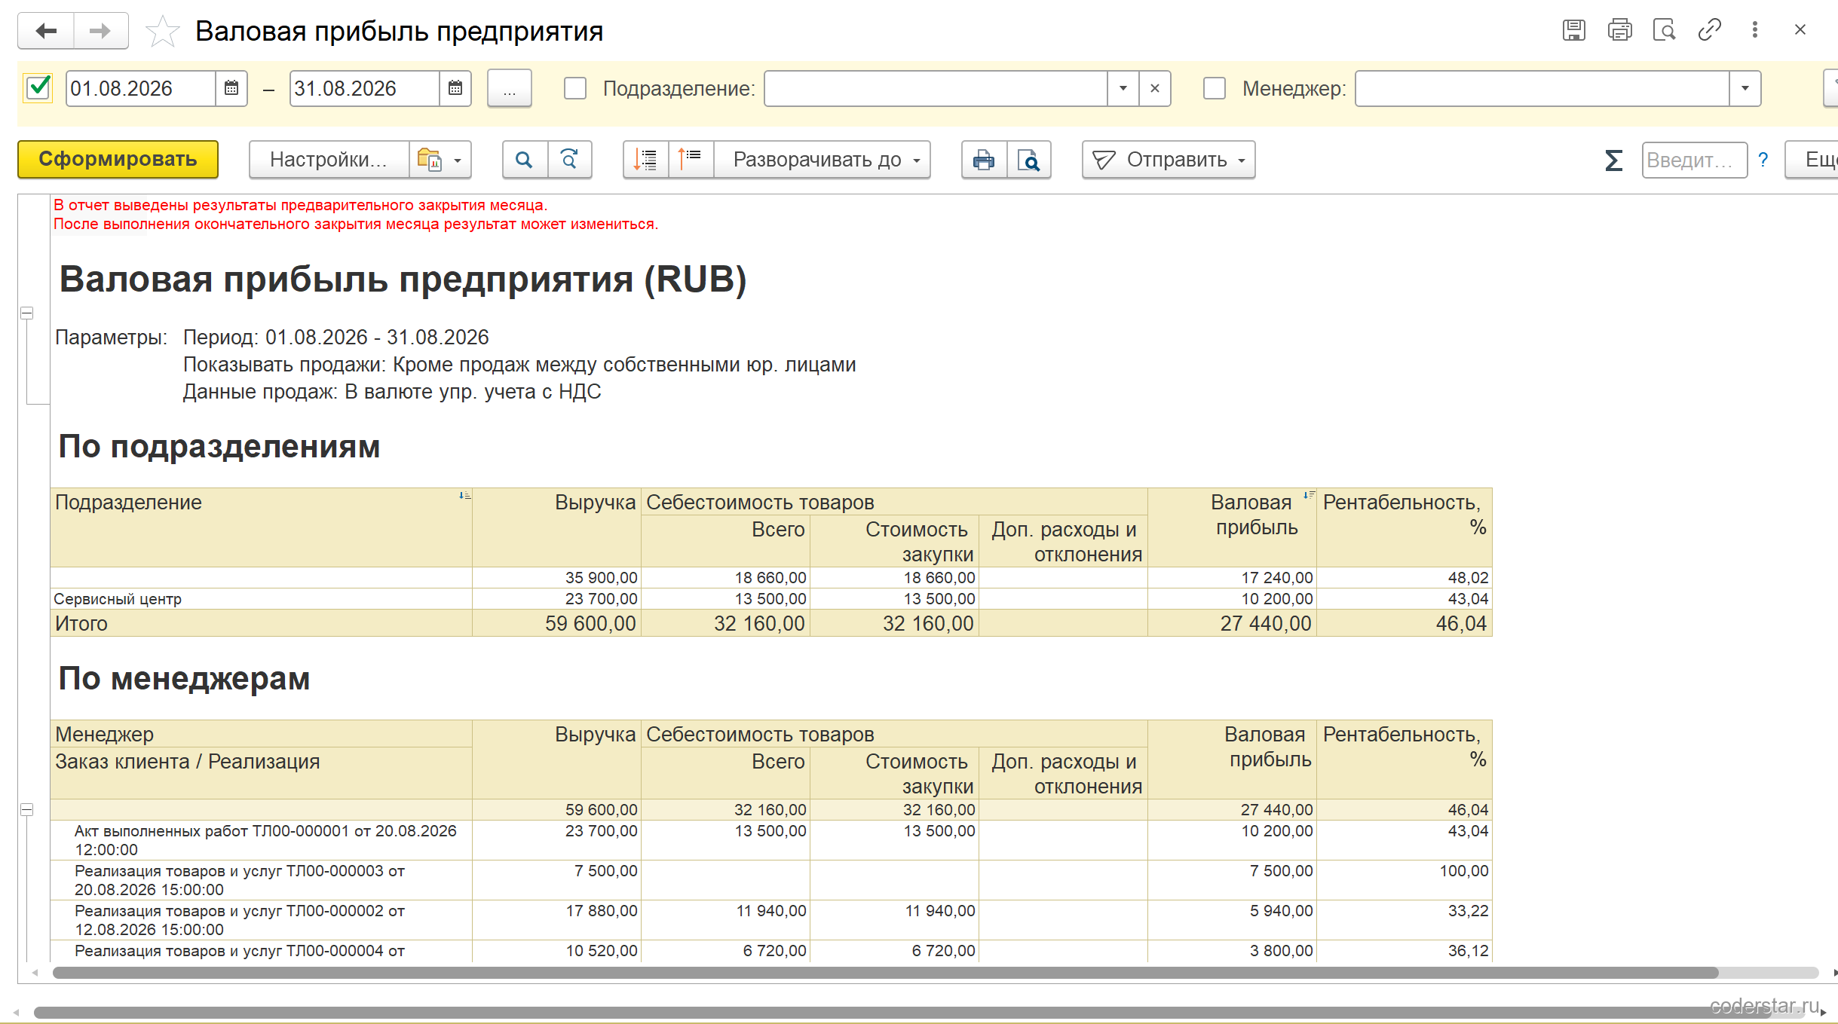Close the report with the X button

(x=1800, y=30)
